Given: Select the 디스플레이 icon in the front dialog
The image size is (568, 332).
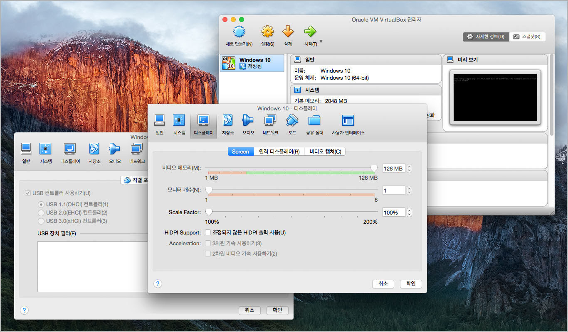Looking at the screenshot, I should pyautogui.click(x=204, y=125).
